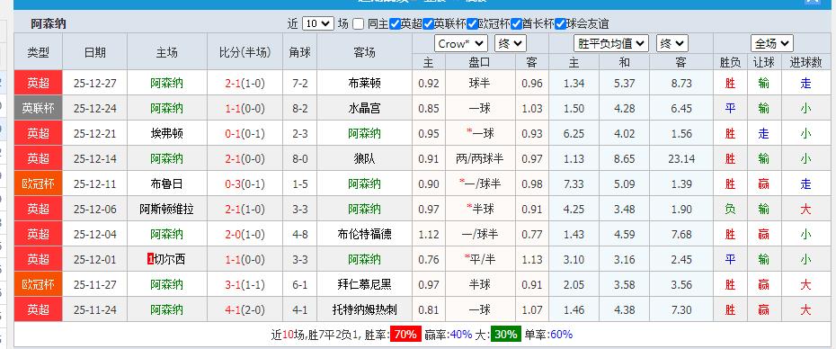Open the 托特纳姆热刺 team link
Viewport: 836px width, 349px height.
pyautogui.click(x=364, y=309)
